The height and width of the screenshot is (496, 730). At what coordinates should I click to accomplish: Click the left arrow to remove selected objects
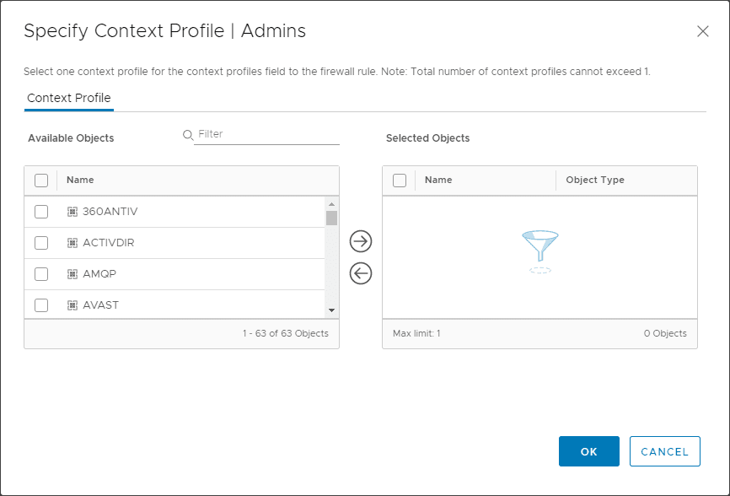(361, 273)
